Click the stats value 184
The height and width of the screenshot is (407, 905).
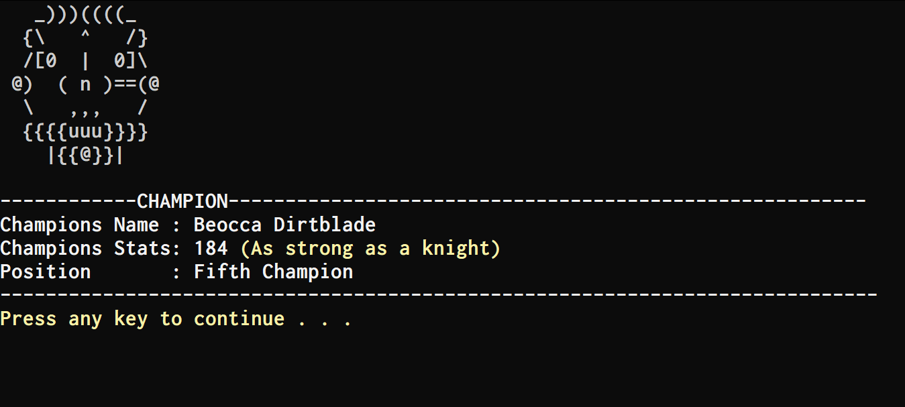click(x=211, y=248)
